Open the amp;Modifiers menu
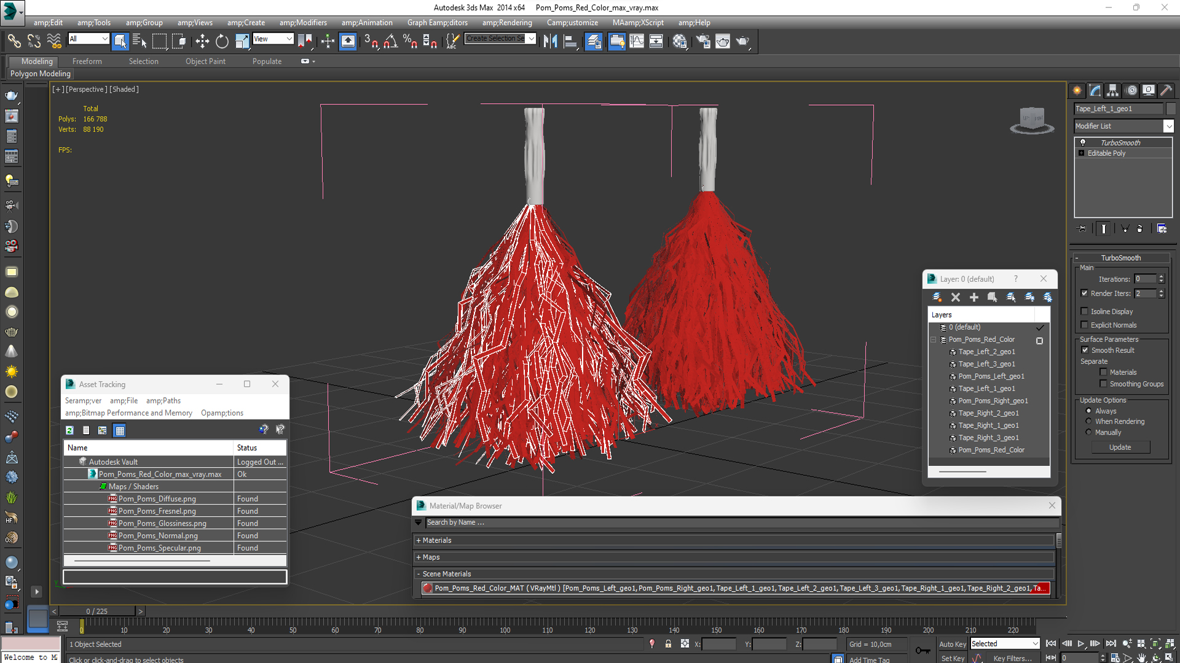The height and width of the screenshot is (663, 1180). (303, 23)
